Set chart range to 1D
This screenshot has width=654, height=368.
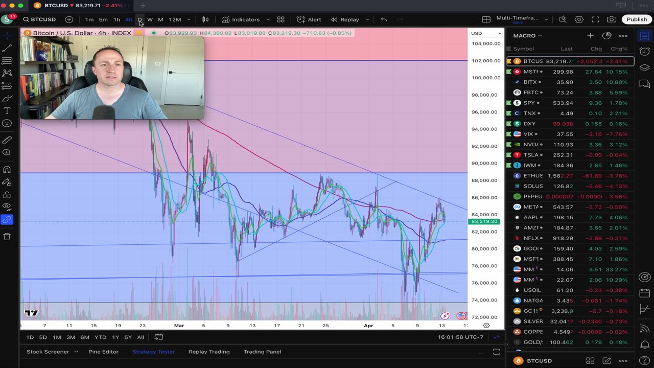pyautogui.click(x=30, y=337)
